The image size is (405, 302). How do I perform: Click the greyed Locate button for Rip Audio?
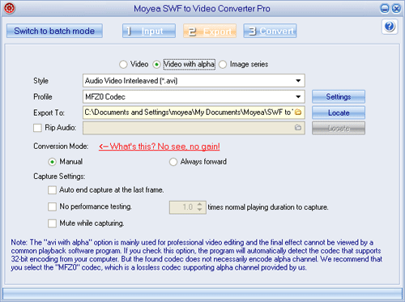339,128
